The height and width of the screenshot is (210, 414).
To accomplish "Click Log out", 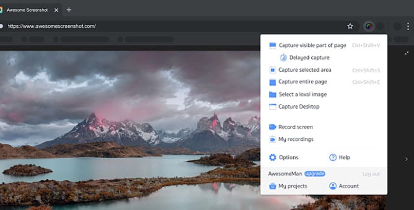I will click(371, 174).
